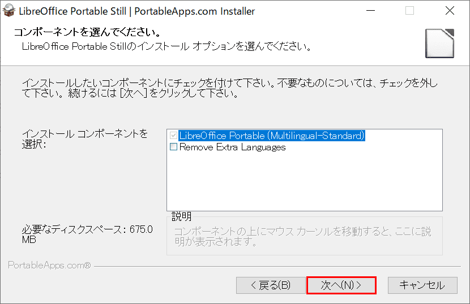
Task: Click the コンポーネントを選んでください。 heading
Action: click(88, 32)
